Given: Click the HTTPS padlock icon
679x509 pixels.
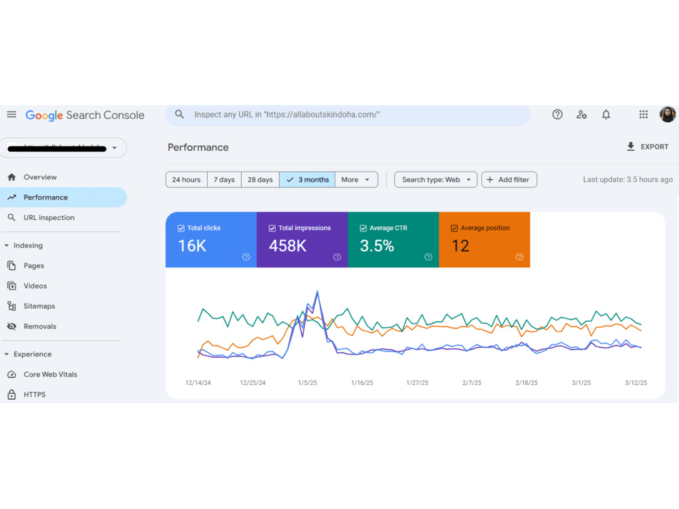Looking at the screenshot, I should click(12, 394).
